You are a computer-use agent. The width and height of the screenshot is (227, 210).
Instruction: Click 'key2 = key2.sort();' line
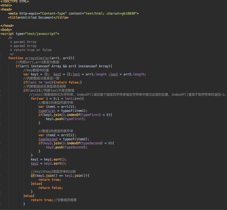point(49,164)
